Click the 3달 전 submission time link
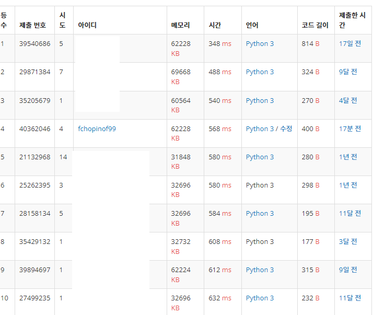 348,241
